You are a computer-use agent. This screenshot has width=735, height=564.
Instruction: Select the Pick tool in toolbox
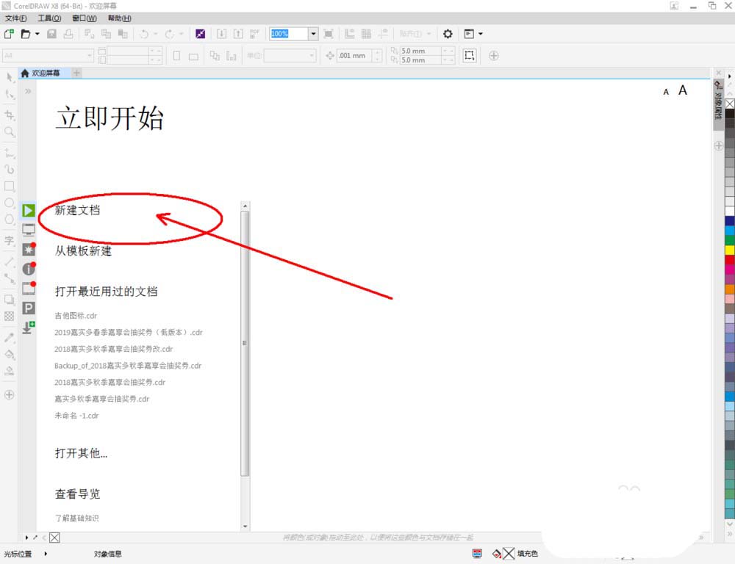coord(10,77)
